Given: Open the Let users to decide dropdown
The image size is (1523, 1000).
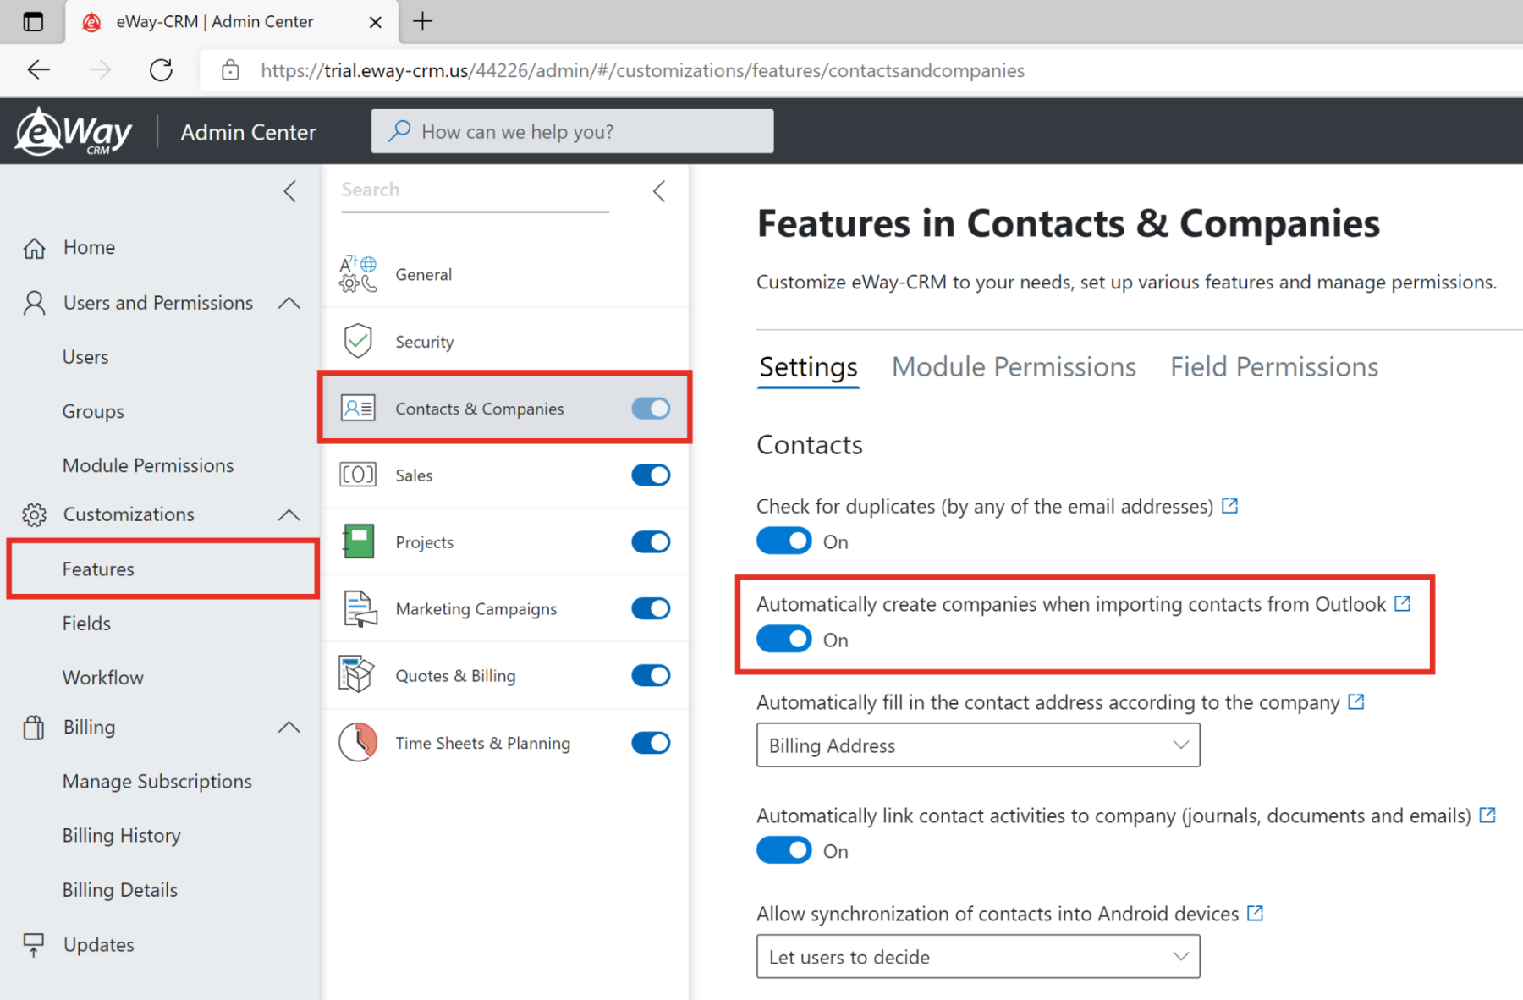Looking at the screenshot, I should click(978, 957).
